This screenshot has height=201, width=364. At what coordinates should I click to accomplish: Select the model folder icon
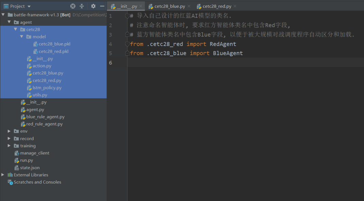tap(29, 37)
